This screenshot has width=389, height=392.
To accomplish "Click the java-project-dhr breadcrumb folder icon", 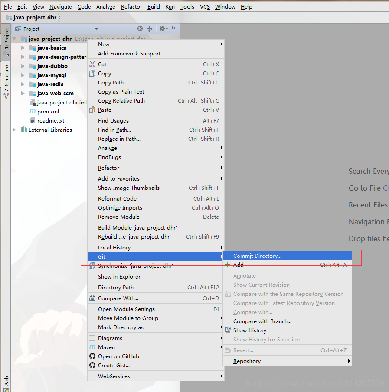I will 9,17.
